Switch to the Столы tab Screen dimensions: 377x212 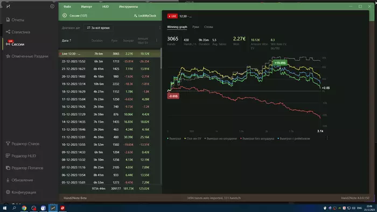pos(208,27)
